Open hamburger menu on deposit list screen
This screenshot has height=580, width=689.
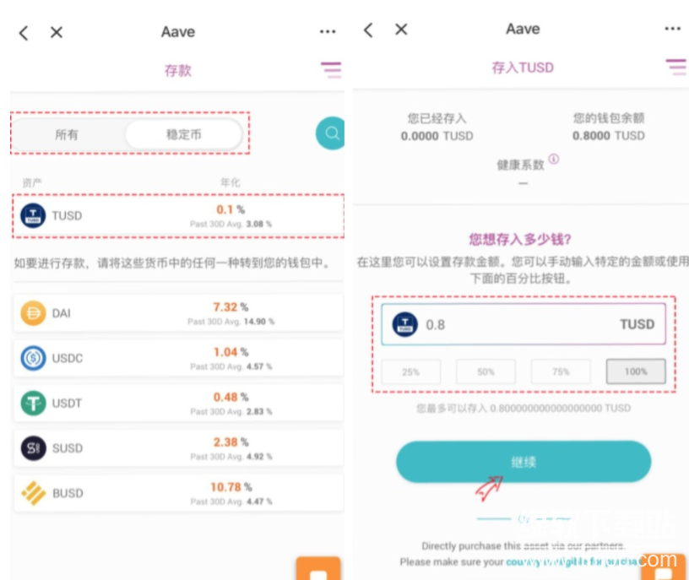[331, 70]
